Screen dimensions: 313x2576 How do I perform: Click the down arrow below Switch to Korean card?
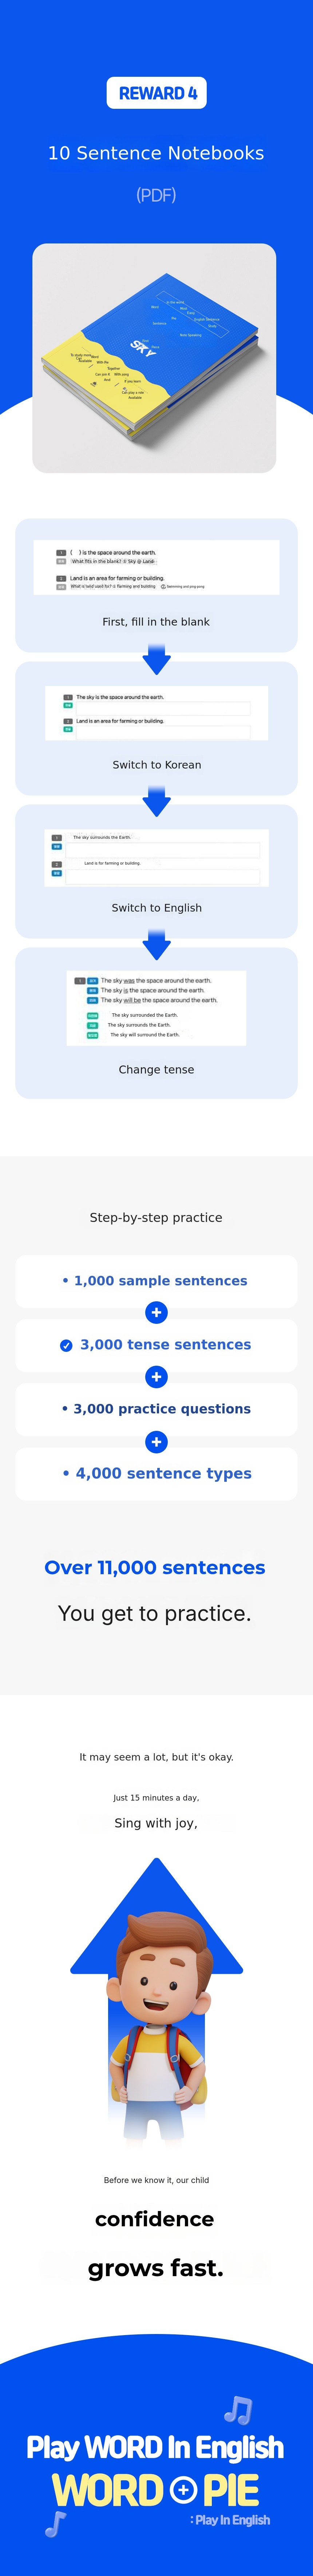[157, 802]
